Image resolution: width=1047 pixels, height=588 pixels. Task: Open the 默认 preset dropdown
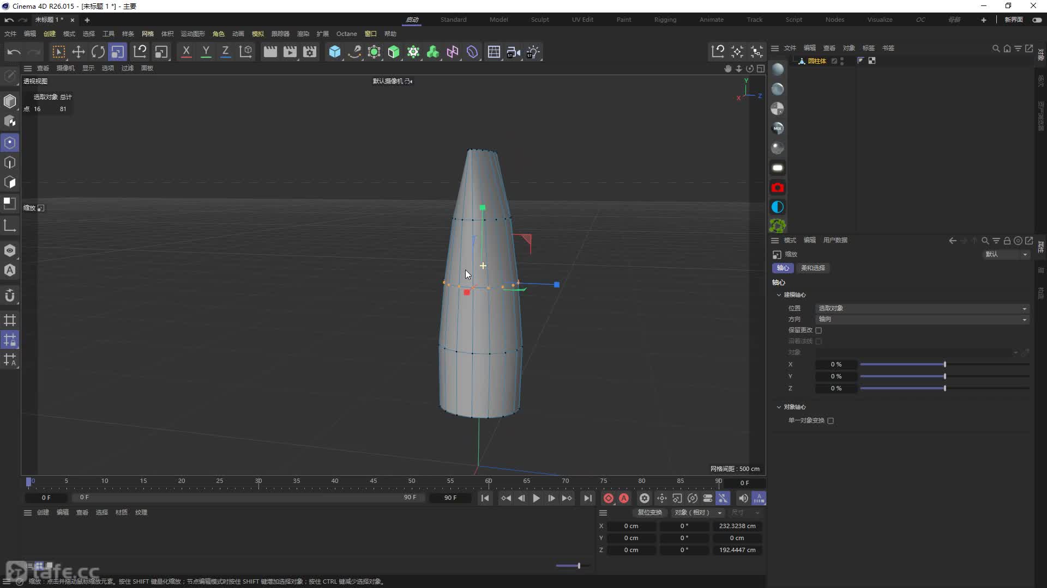pos(1006,254)
